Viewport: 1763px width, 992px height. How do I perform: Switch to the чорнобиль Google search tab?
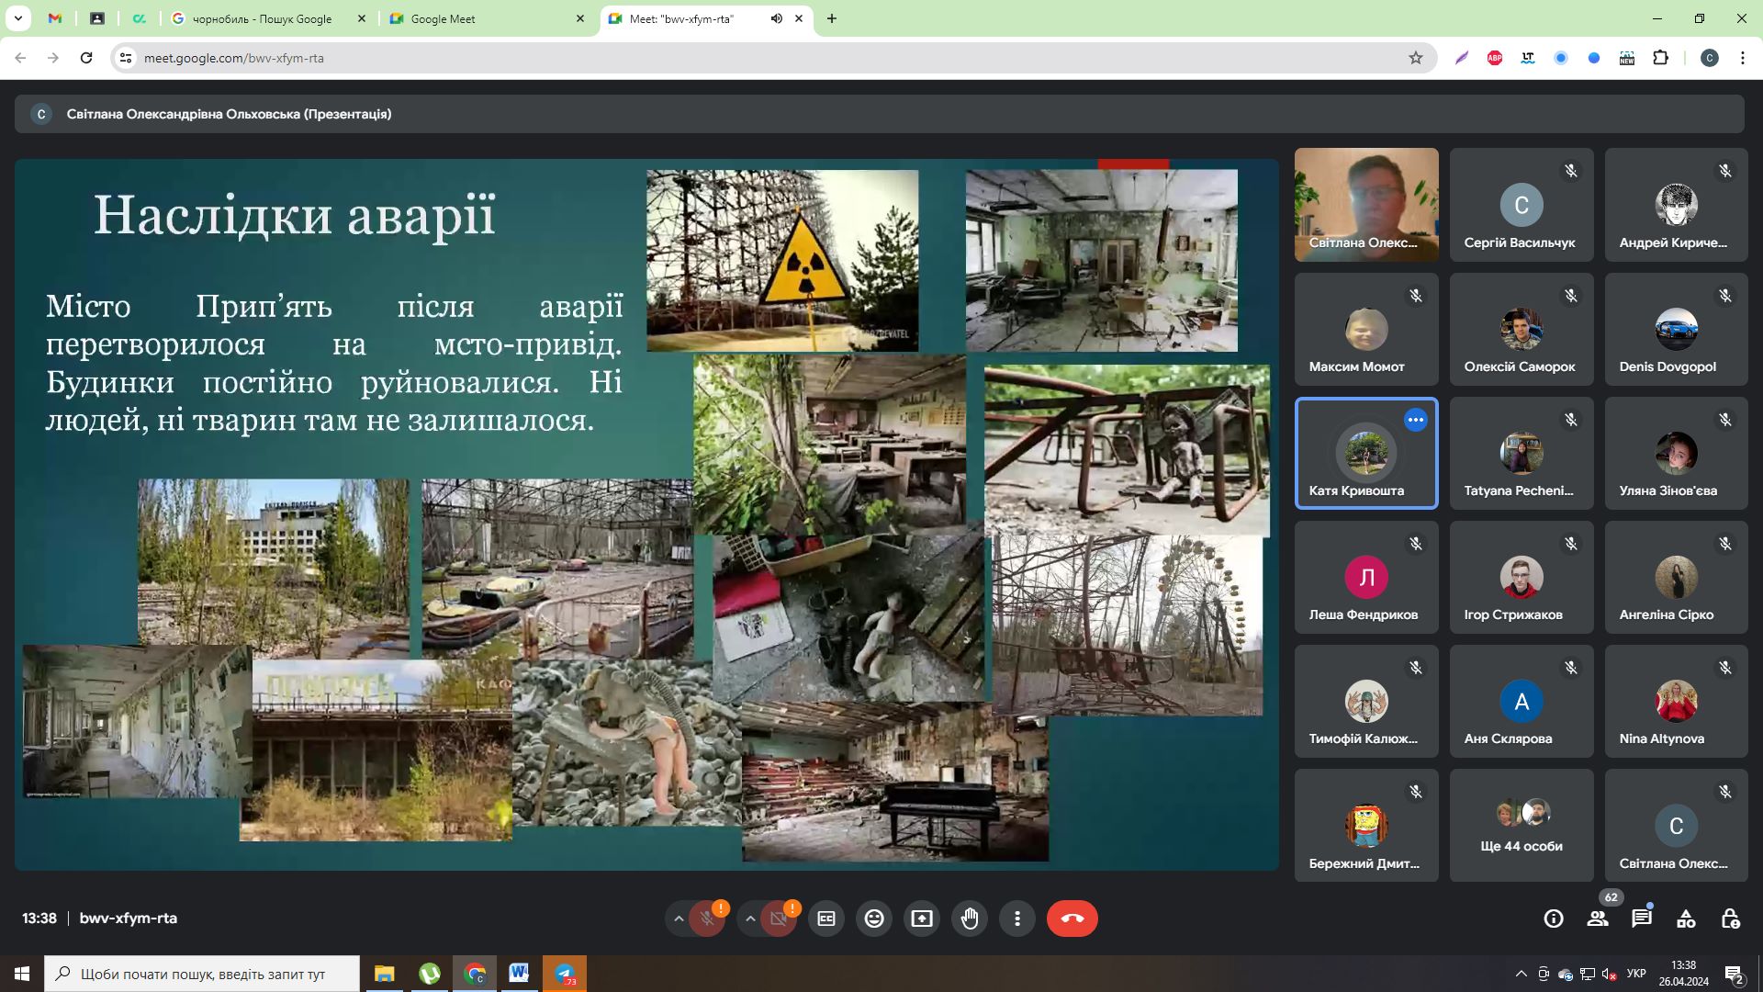(x=268, y=18)
